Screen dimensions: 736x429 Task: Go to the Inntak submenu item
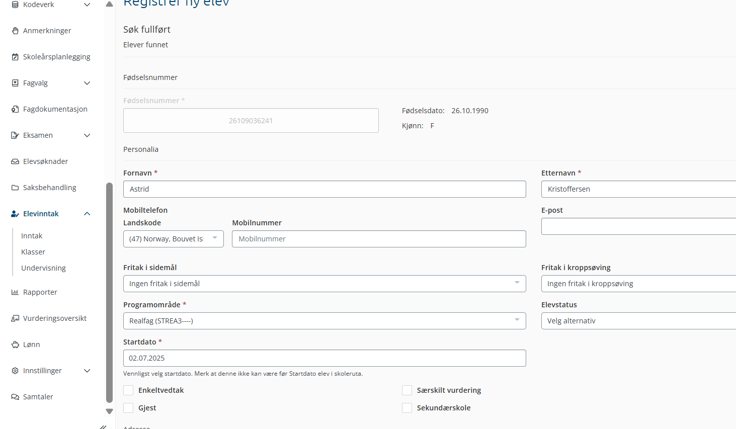[32, 236]
